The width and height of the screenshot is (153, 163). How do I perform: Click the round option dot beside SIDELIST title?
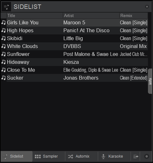147,7
